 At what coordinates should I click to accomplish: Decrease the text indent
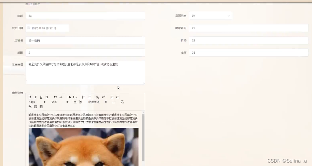(x=112, y=97)
